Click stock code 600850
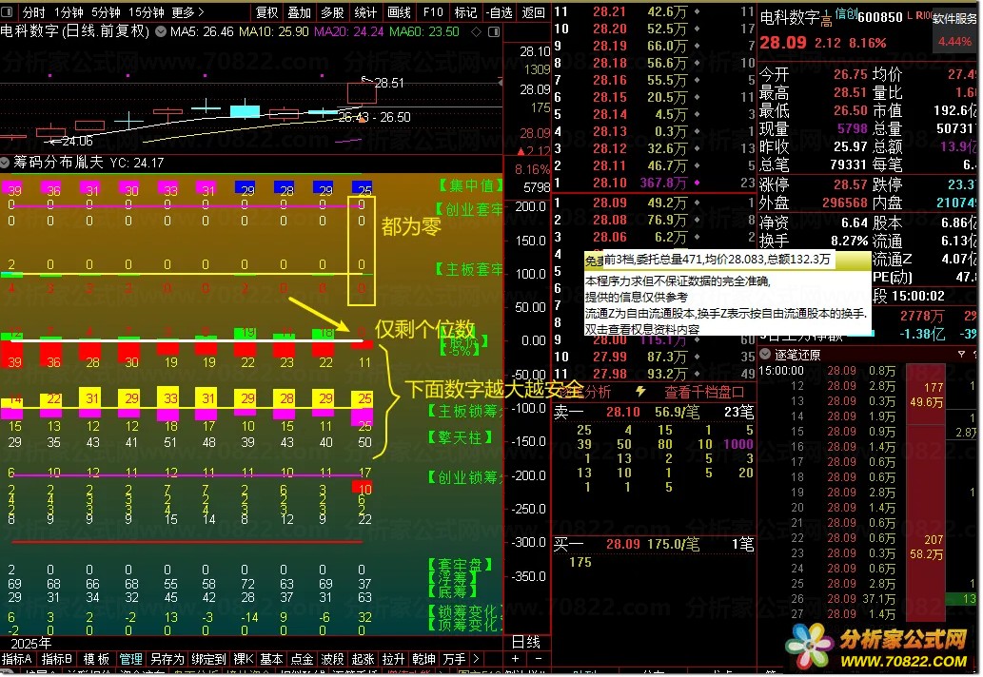Viewport: 983px width, 677px height. pos(879,17)
